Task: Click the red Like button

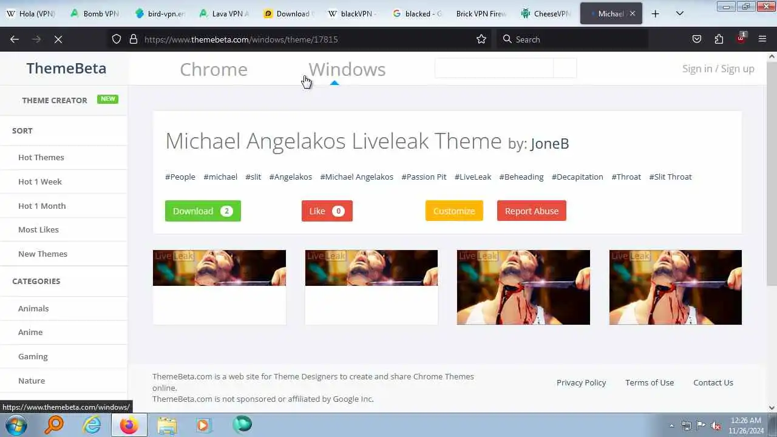Action: pyautogui.click(x=327, y=211)
